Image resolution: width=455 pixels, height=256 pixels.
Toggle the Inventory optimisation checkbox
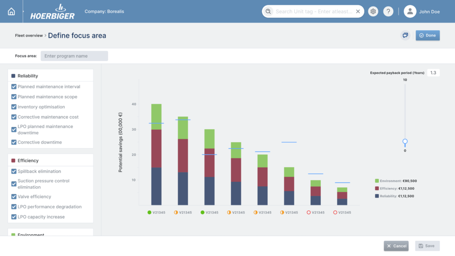click(x=14, y=107)
